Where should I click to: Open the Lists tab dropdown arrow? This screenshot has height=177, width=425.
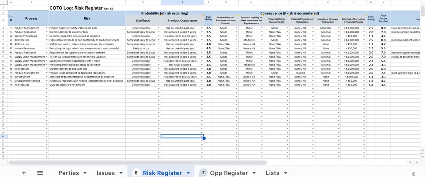tap(286, 173)
